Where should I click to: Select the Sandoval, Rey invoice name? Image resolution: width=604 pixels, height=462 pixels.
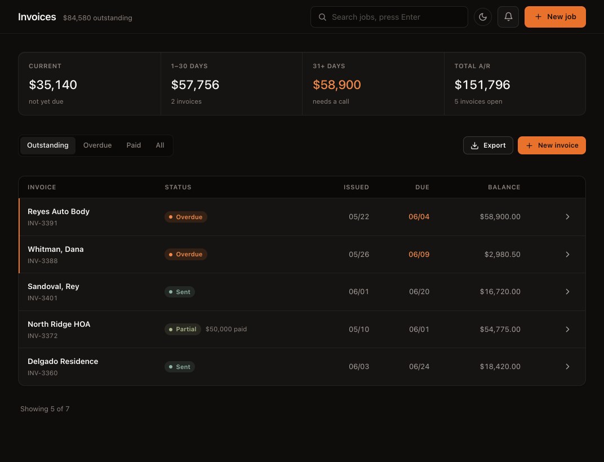coord(53,287)
